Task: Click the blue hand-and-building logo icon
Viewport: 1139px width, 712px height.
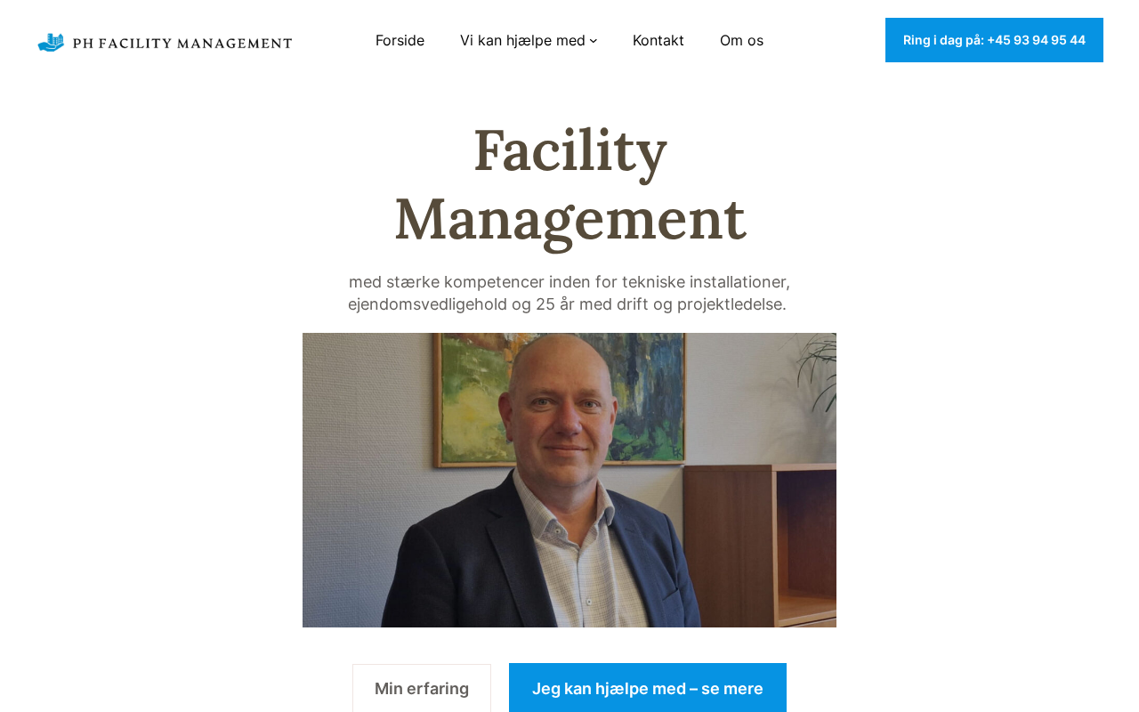Action: tap(51, 42)
